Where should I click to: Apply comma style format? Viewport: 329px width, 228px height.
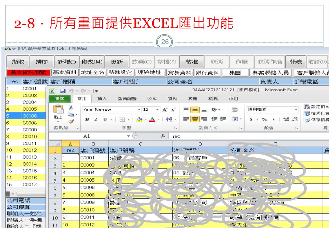click(273, 119)
